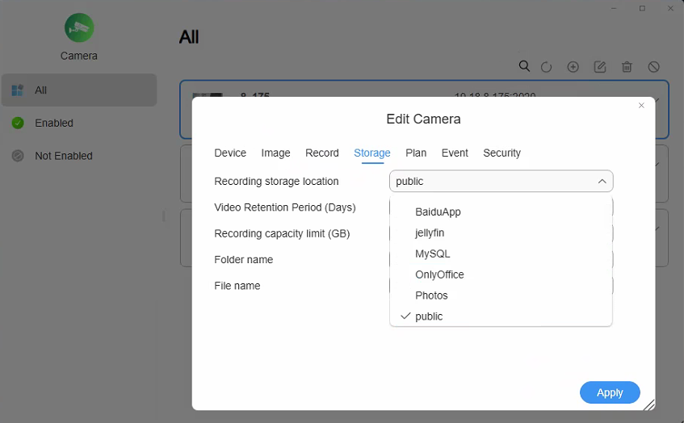Show Enabled cameras in sidebar
Screen dimensions: 684x423
point(53,123)
